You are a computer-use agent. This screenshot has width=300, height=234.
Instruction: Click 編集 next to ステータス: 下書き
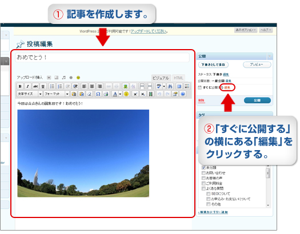tap(226, 75)
